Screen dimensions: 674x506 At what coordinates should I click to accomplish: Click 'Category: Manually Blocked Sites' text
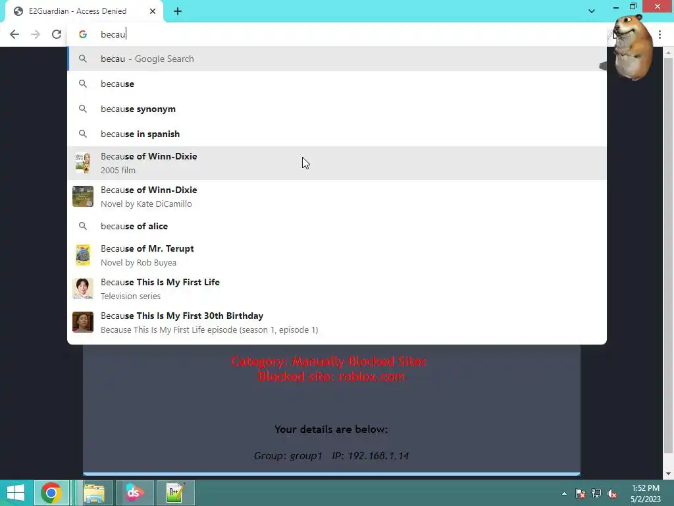click(x=329, y=361)
